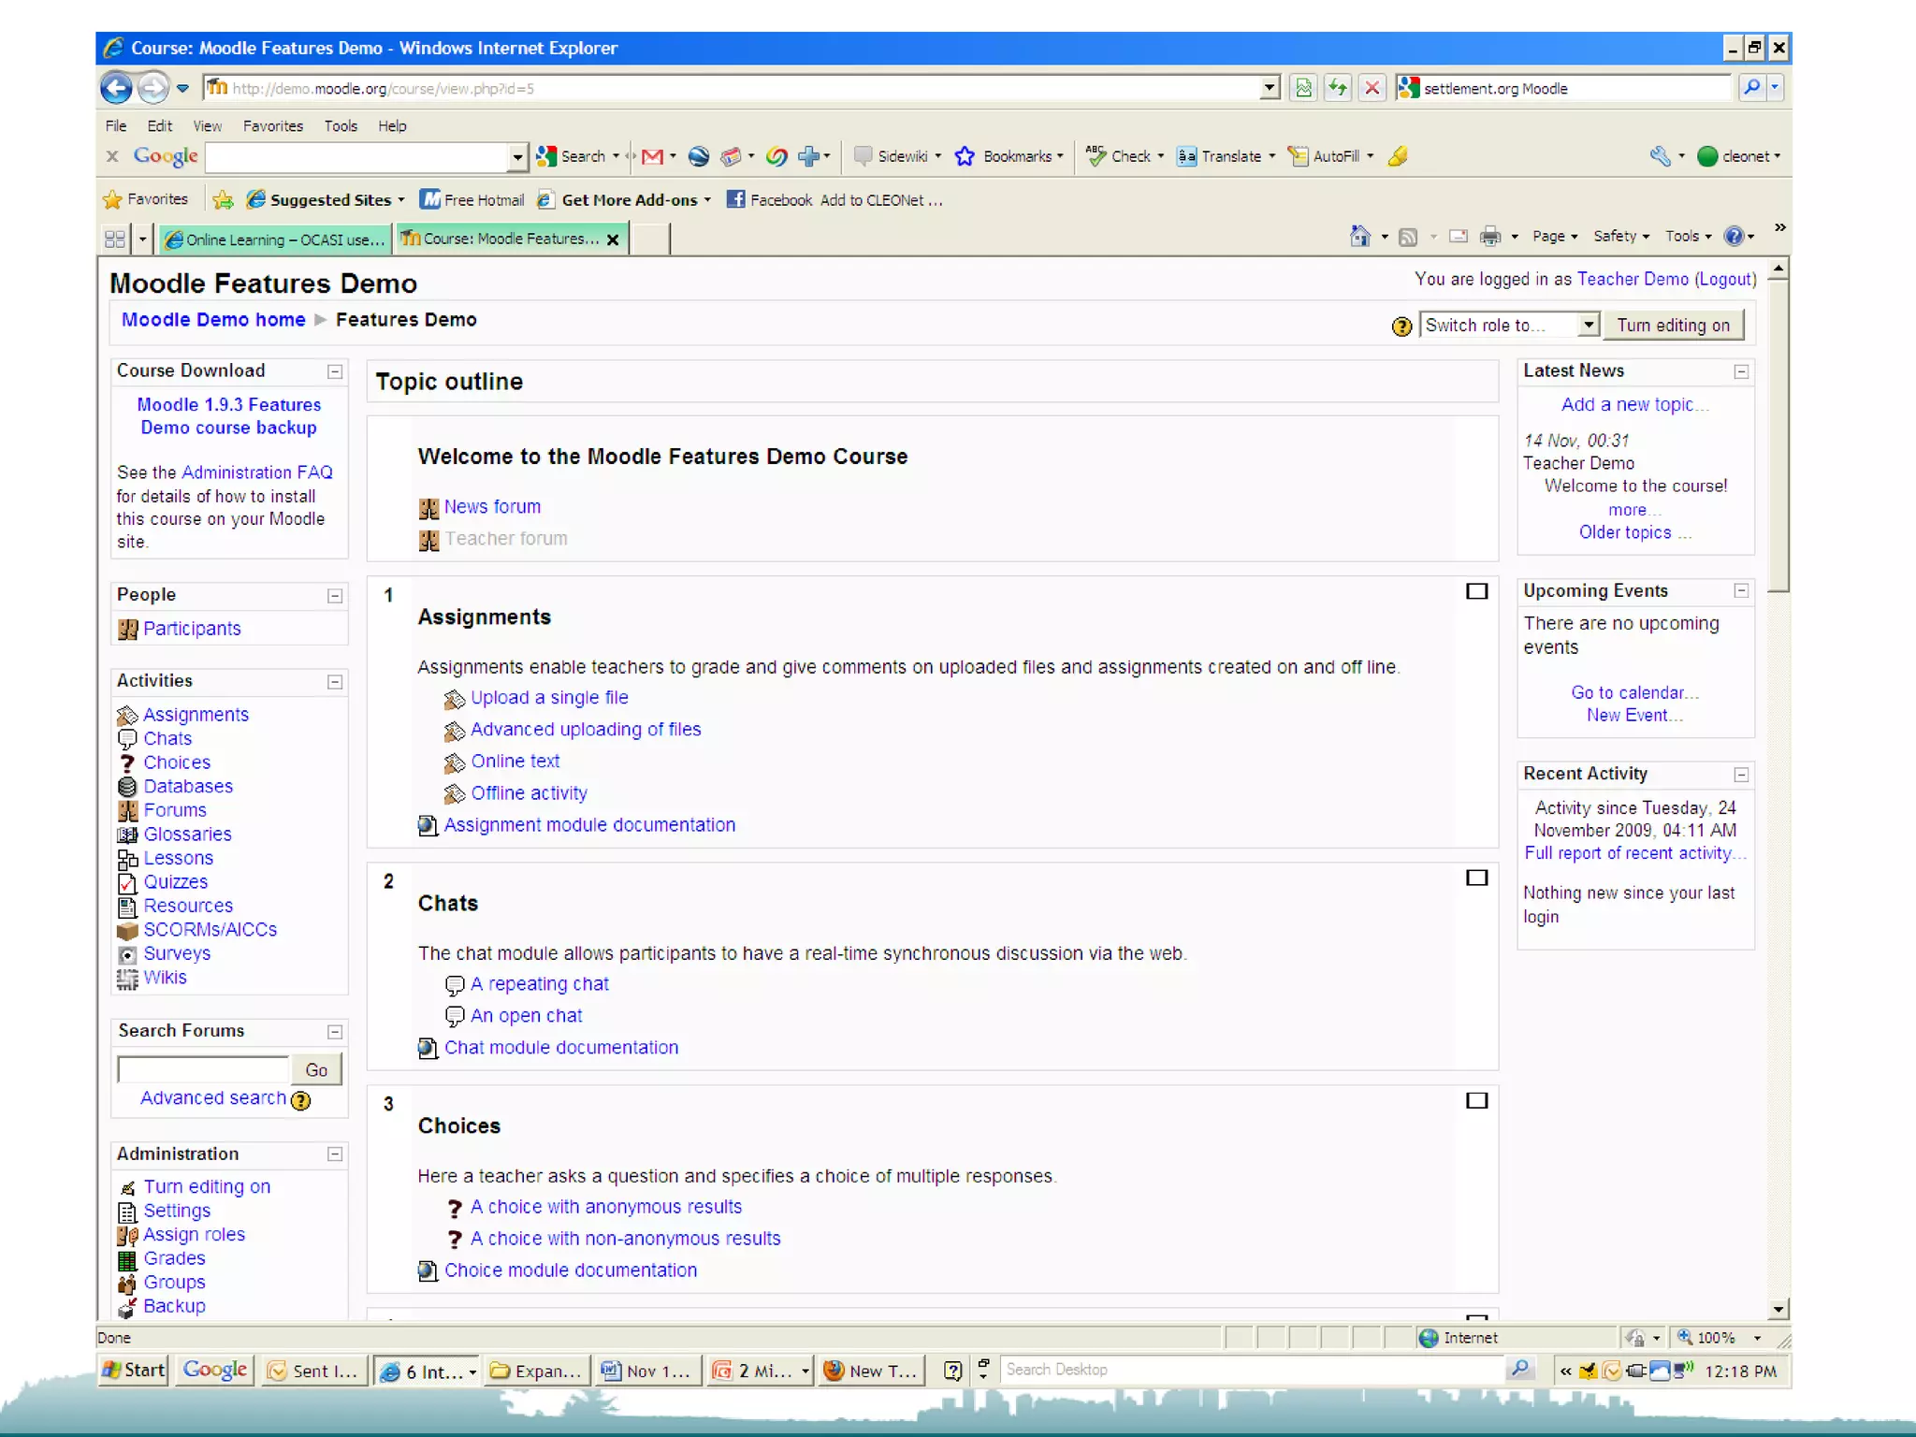The height and width of the screenshot is (1437, 1916).
Task: Click the Participants icon in People block
Action: [x=128, y=630]
